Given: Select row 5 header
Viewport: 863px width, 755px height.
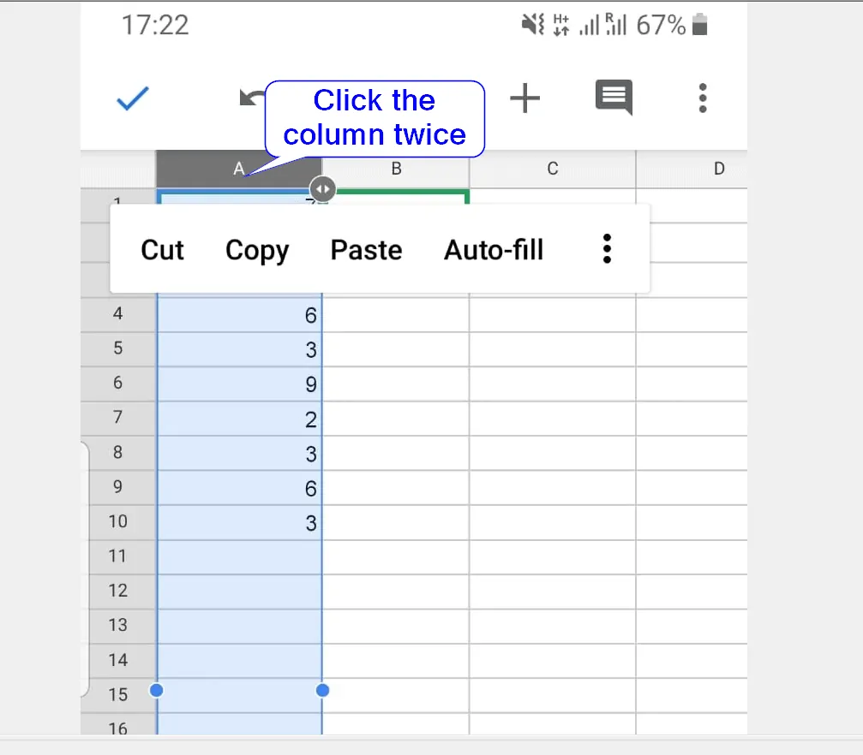Looking at the screenshot, I should click(x=117, y=348).
